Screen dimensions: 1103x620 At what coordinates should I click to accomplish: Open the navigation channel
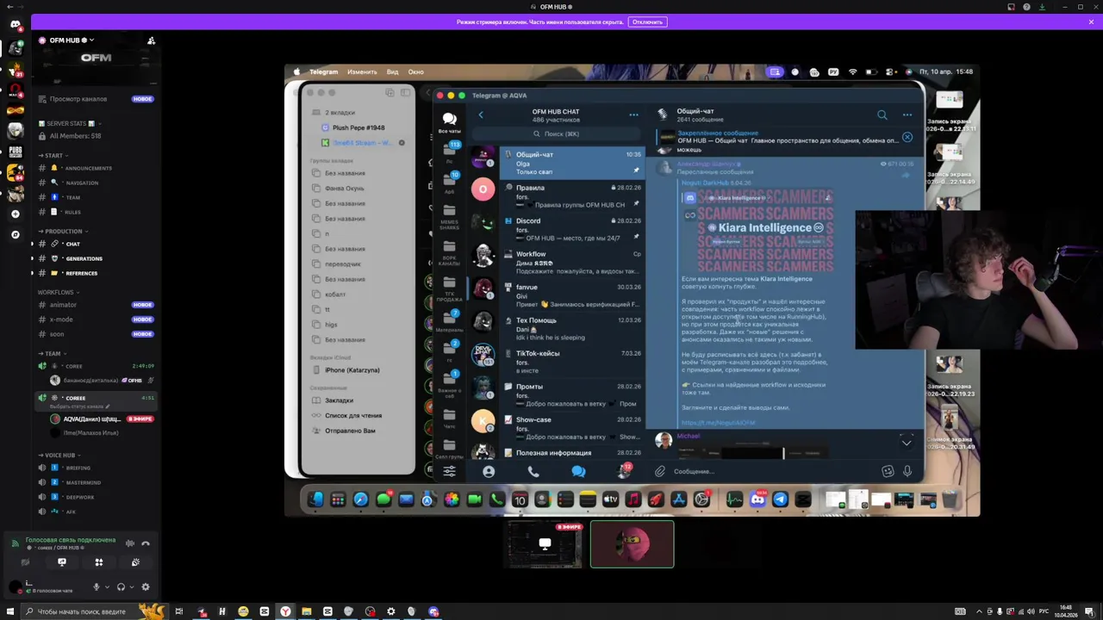[95, 183]
